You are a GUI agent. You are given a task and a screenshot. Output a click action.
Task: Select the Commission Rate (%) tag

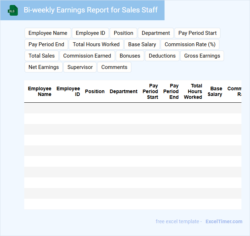click(190, 44)
